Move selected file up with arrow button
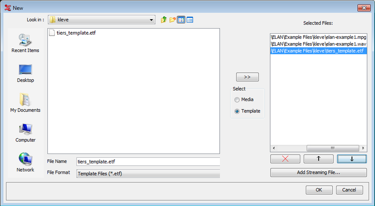This screenshot has width=375, height=206. (319, 159)
